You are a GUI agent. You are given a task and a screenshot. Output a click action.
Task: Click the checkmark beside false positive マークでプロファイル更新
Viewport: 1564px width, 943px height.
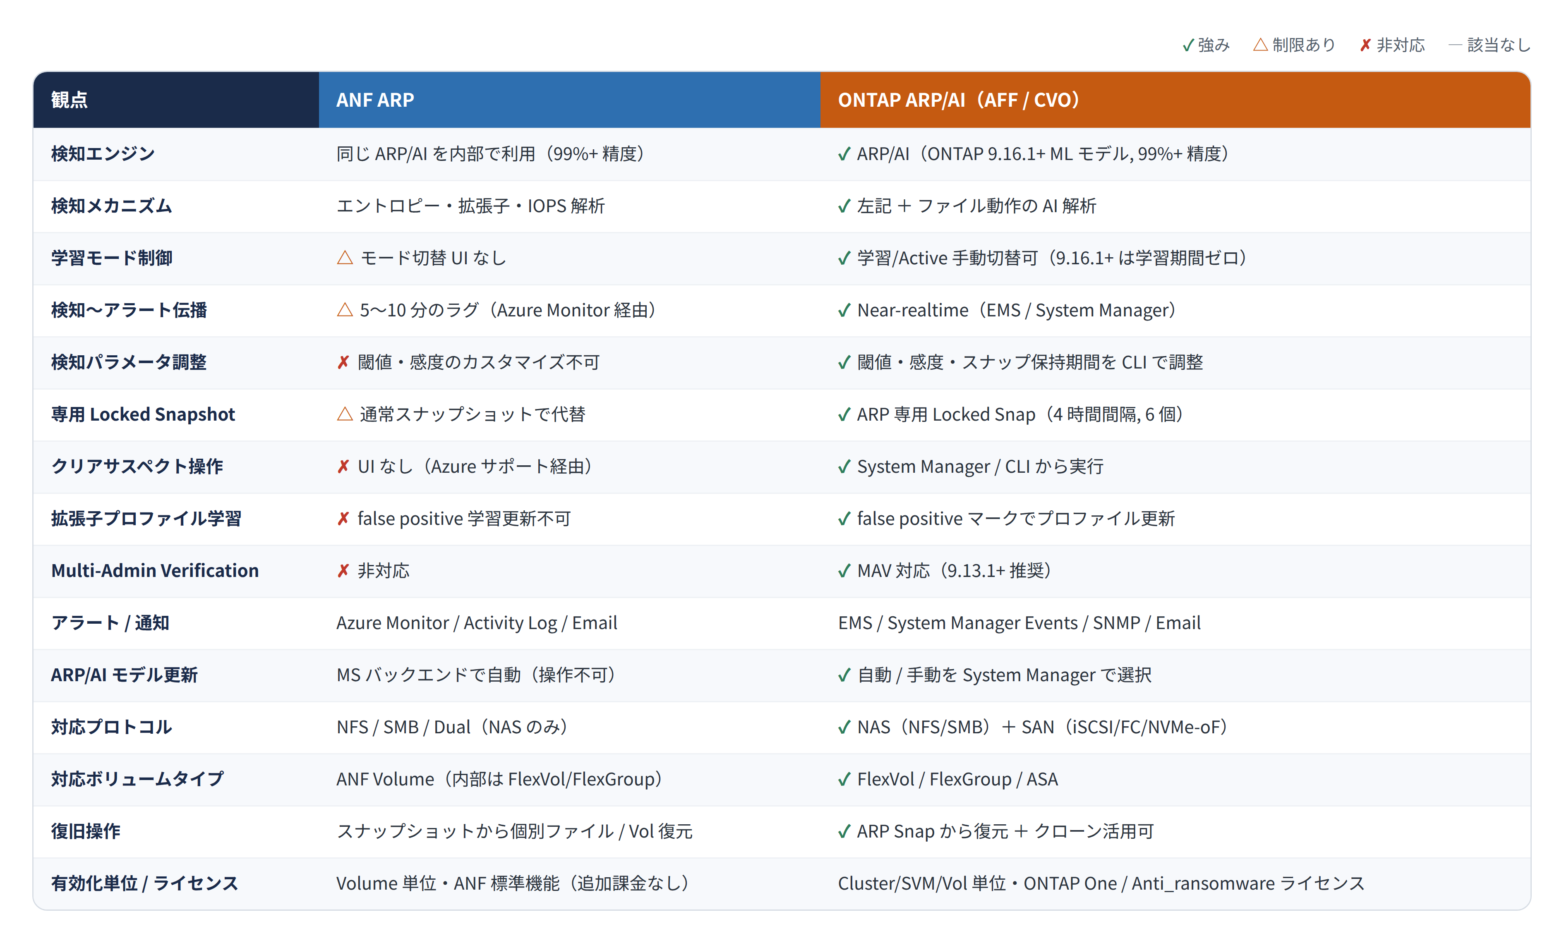click(844, 519)
